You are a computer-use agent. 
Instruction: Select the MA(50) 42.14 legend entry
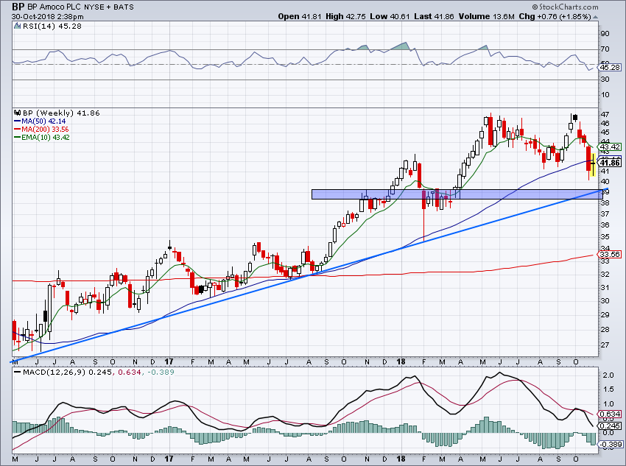click(40, 121)
